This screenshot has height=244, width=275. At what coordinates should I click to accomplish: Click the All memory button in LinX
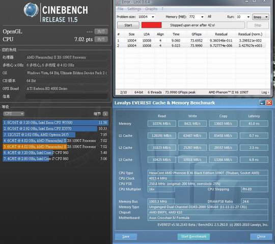[209, 16]
